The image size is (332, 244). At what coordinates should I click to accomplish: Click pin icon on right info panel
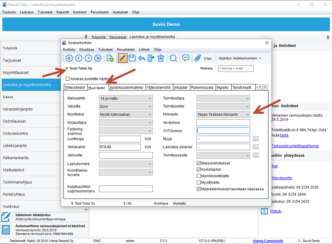pos(328,38)
